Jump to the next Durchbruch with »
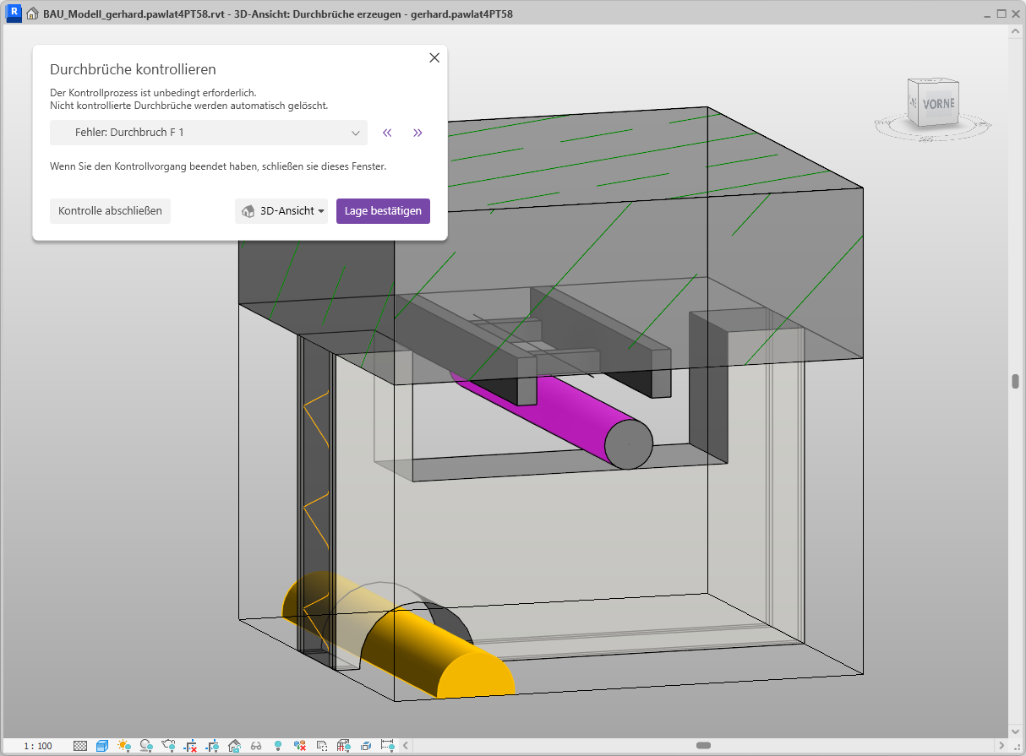The width and height of the screenshot is (1026, 756). click(x=417, y=133)
